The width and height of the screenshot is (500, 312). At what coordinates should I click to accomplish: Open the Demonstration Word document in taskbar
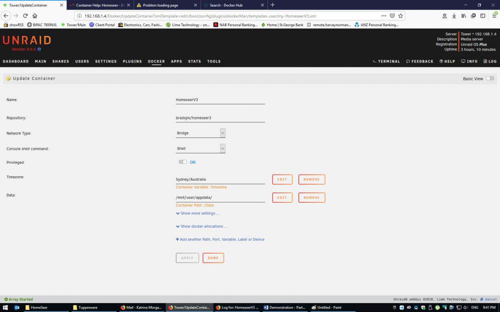pos(285,307)
